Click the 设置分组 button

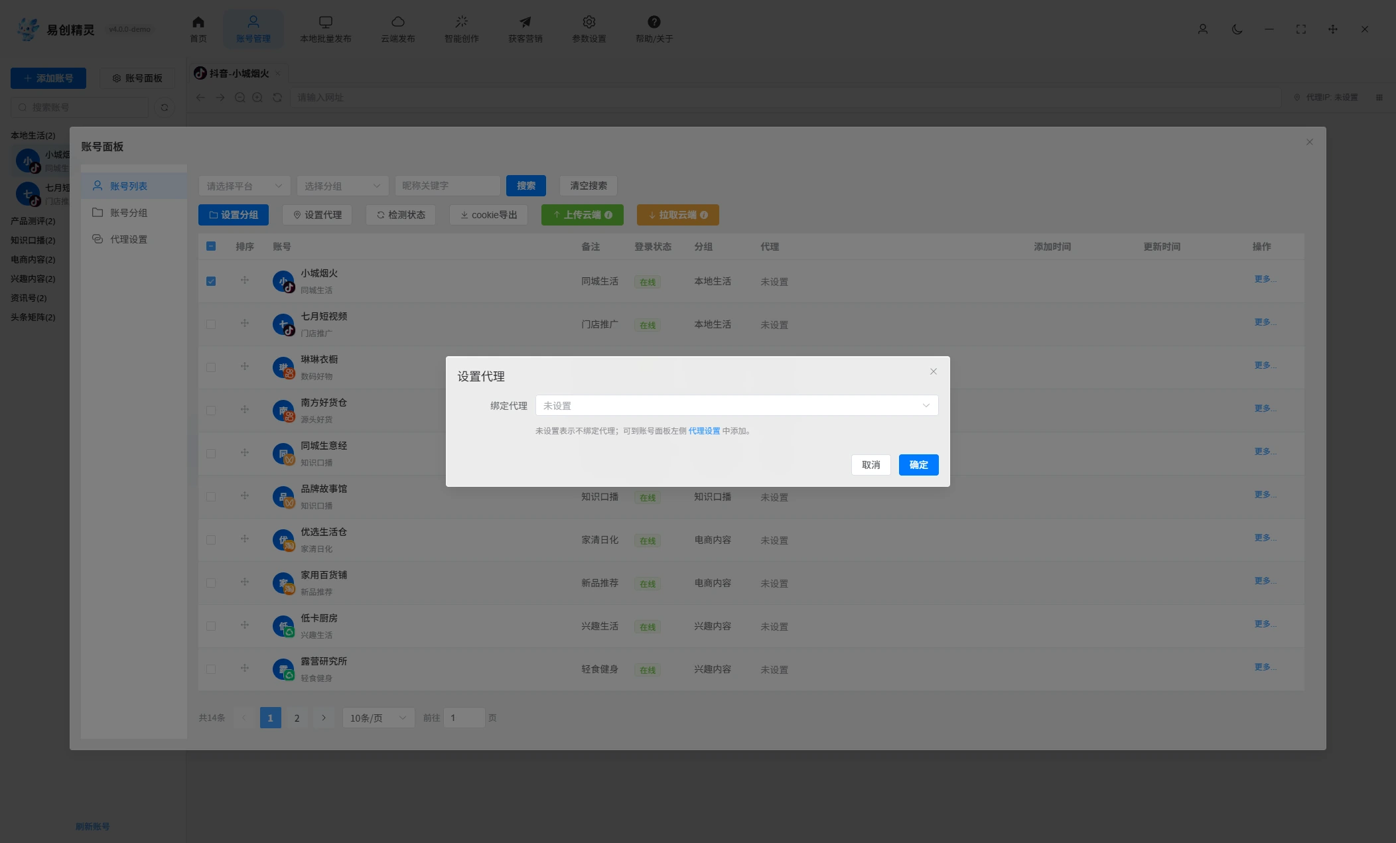tap(233, 215)
